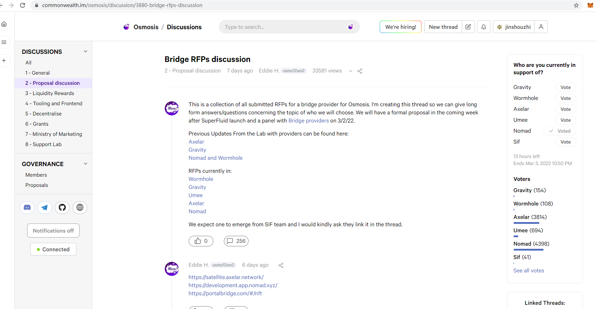Reload the page with the browser refresh icon

point(23,5)
